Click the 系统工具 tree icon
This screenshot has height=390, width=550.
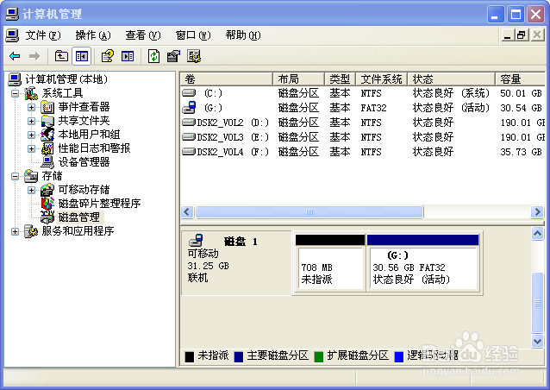coord(31,93)
